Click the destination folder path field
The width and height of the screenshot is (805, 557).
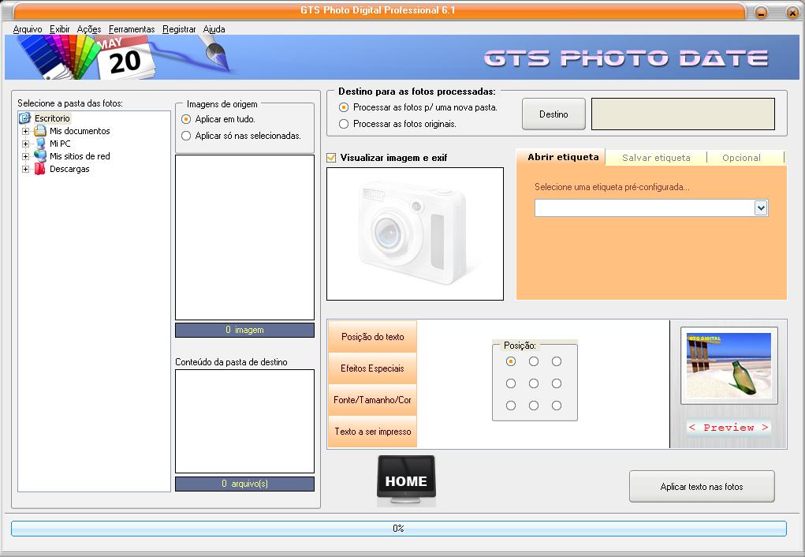[x=683, y=114]
